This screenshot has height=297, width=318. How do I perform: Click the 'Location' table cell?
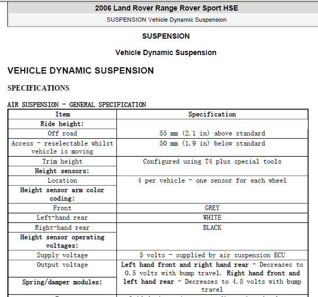click(62, 181)
